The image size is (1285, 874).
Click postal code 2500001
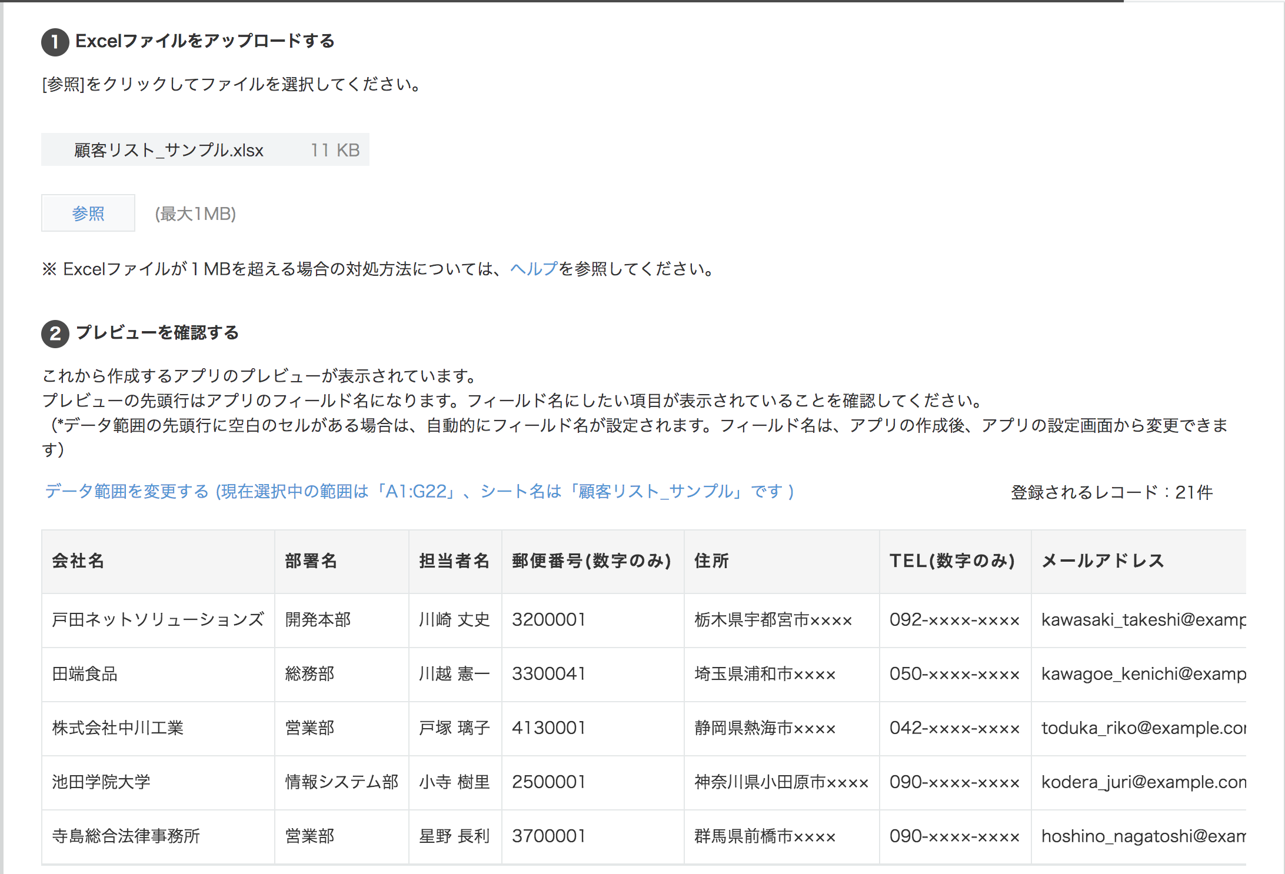593,782
